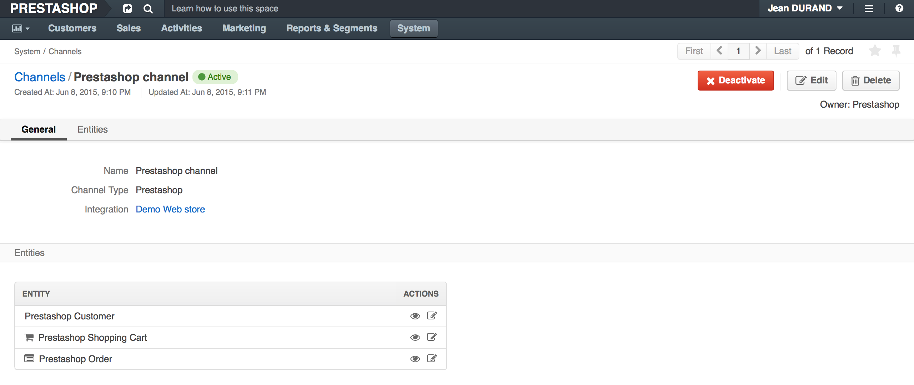This screenshot has height=385, width=914.
Task: Click the Created At timestamp
Action: (72, 92)
